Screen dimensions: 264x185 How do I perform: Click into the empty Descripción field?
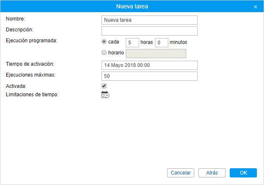[149, 31]
